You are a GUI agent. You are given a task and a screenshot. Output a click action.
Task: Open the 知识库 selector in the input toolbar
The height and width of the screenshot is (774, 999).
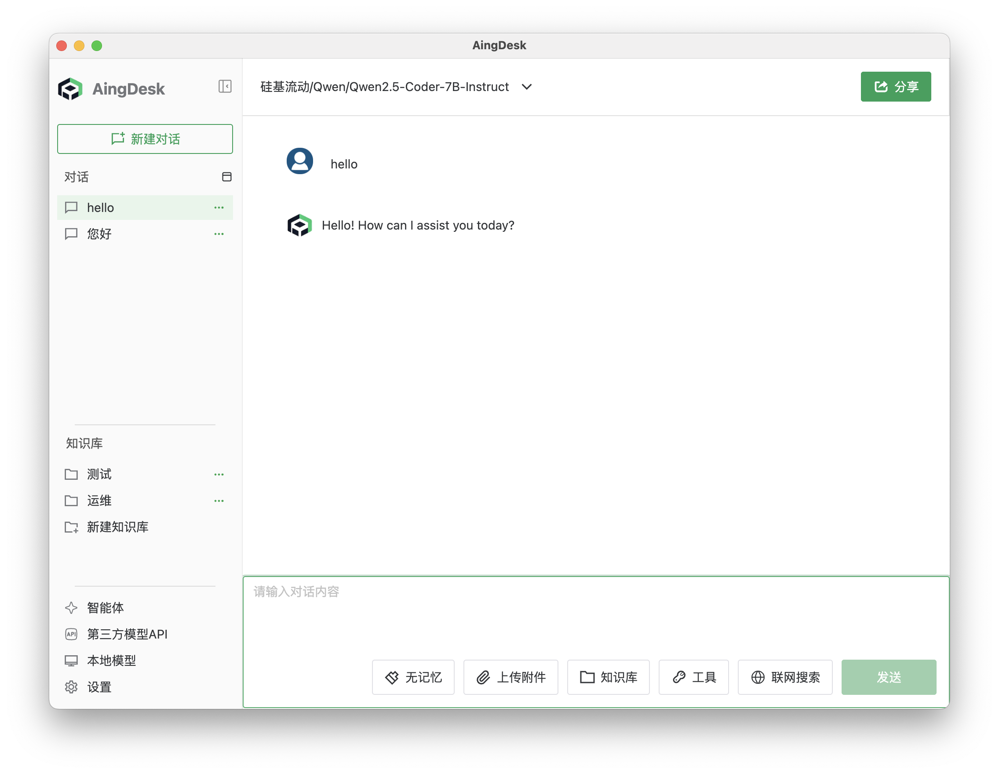pyautogui.click(x=609, y=678)
